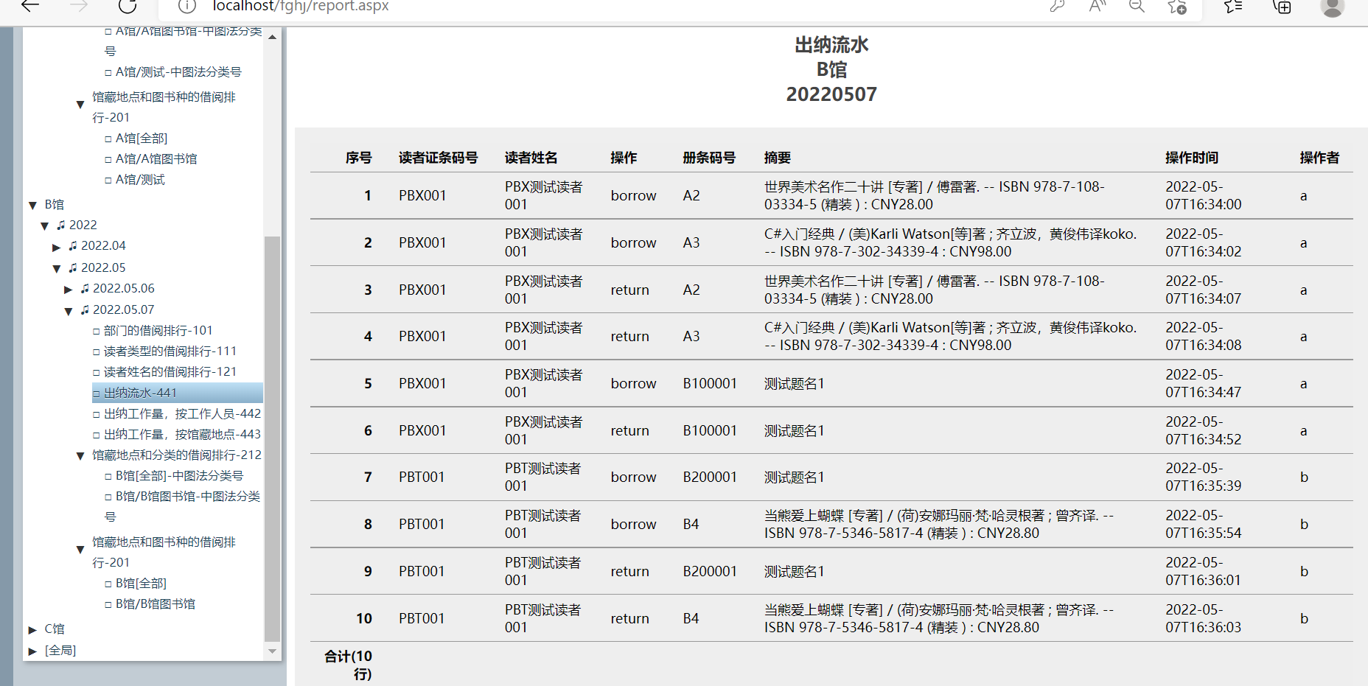The image size is (1368, 686).
Task: Click the tree panel scroll up arrow
Action: click(272, 36)
